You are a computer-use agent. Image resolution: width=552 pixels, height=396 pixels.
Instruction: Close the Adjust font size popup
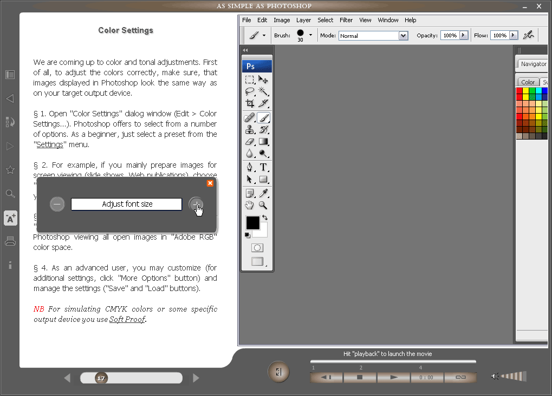point(210,183)
